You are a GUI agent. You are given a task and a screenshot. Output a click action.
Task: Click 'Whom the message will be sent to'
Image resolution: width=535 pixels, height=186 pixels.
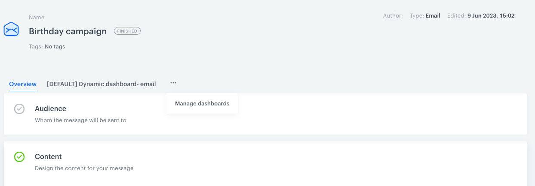click(80, 120)
